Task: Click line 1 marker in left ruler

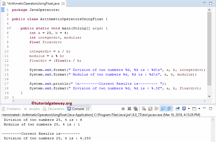Action: (3, 10)
